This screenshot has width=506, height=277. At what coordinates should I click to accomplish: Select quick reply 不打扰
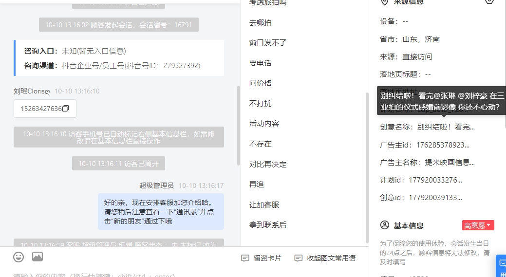pyautogui.click(x=261, y=104)
